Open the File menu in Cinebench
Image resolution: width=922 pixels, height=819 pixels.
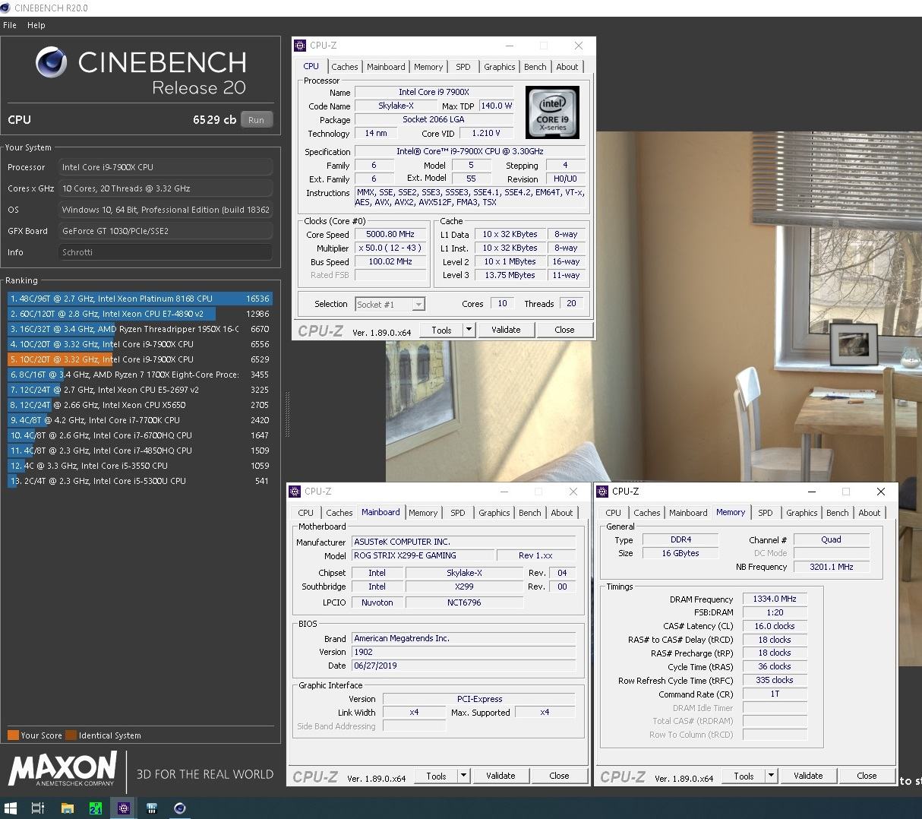coord(10,25)
